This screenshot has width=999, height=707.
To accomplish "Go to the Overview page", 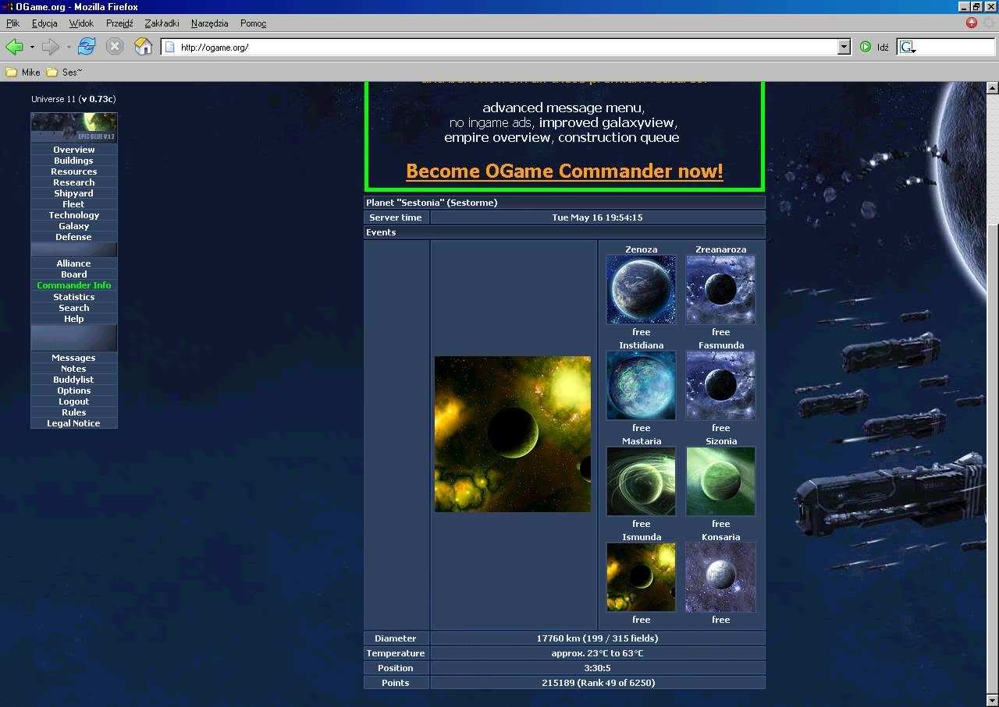I will 74,150.
